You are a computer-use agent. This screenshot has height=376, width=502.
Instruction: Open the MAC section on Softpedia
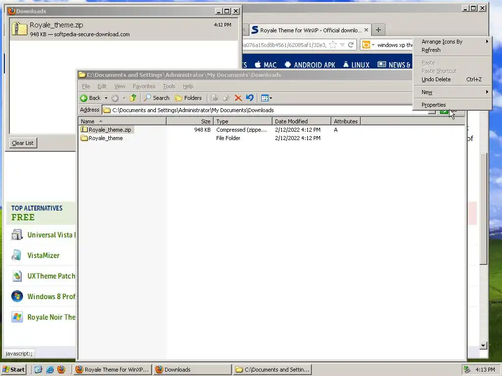coord(265,65)
